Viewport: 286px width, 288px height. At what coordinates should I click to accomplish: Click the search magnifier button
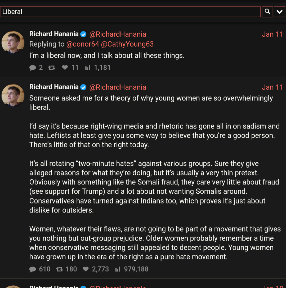click(267, 12)
